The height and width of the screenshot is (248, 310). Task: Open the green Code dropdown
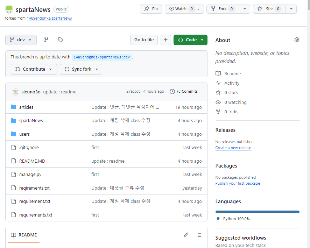coord(190,40)
